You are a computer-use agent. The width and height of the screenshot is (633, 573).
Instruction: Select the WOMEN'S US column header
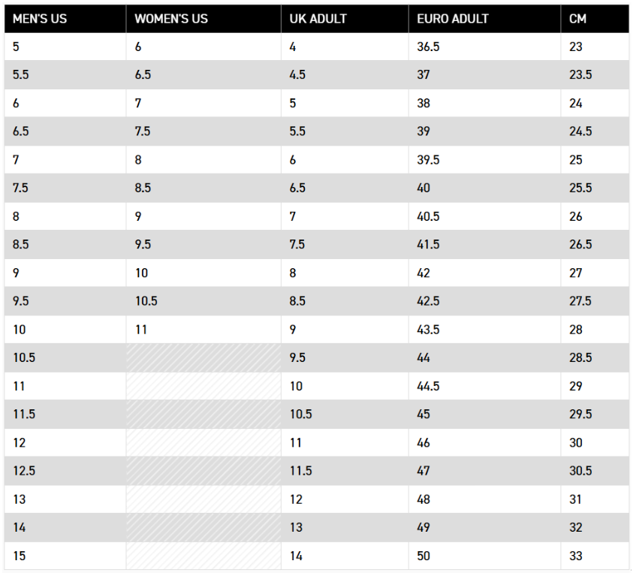[x=171, y=19]
